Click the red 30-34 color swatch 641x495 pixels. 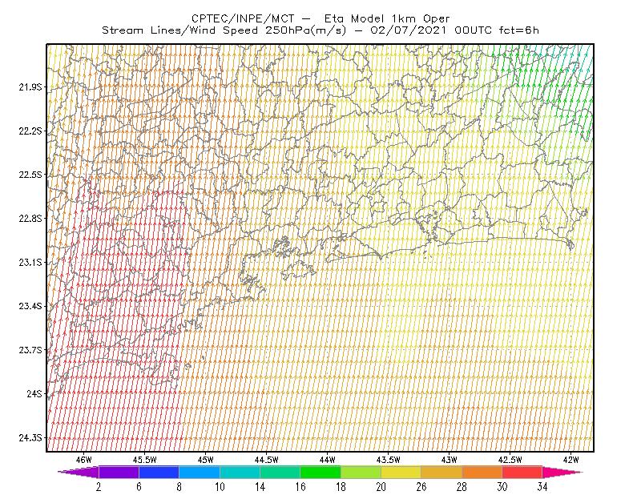click(522, 472)
